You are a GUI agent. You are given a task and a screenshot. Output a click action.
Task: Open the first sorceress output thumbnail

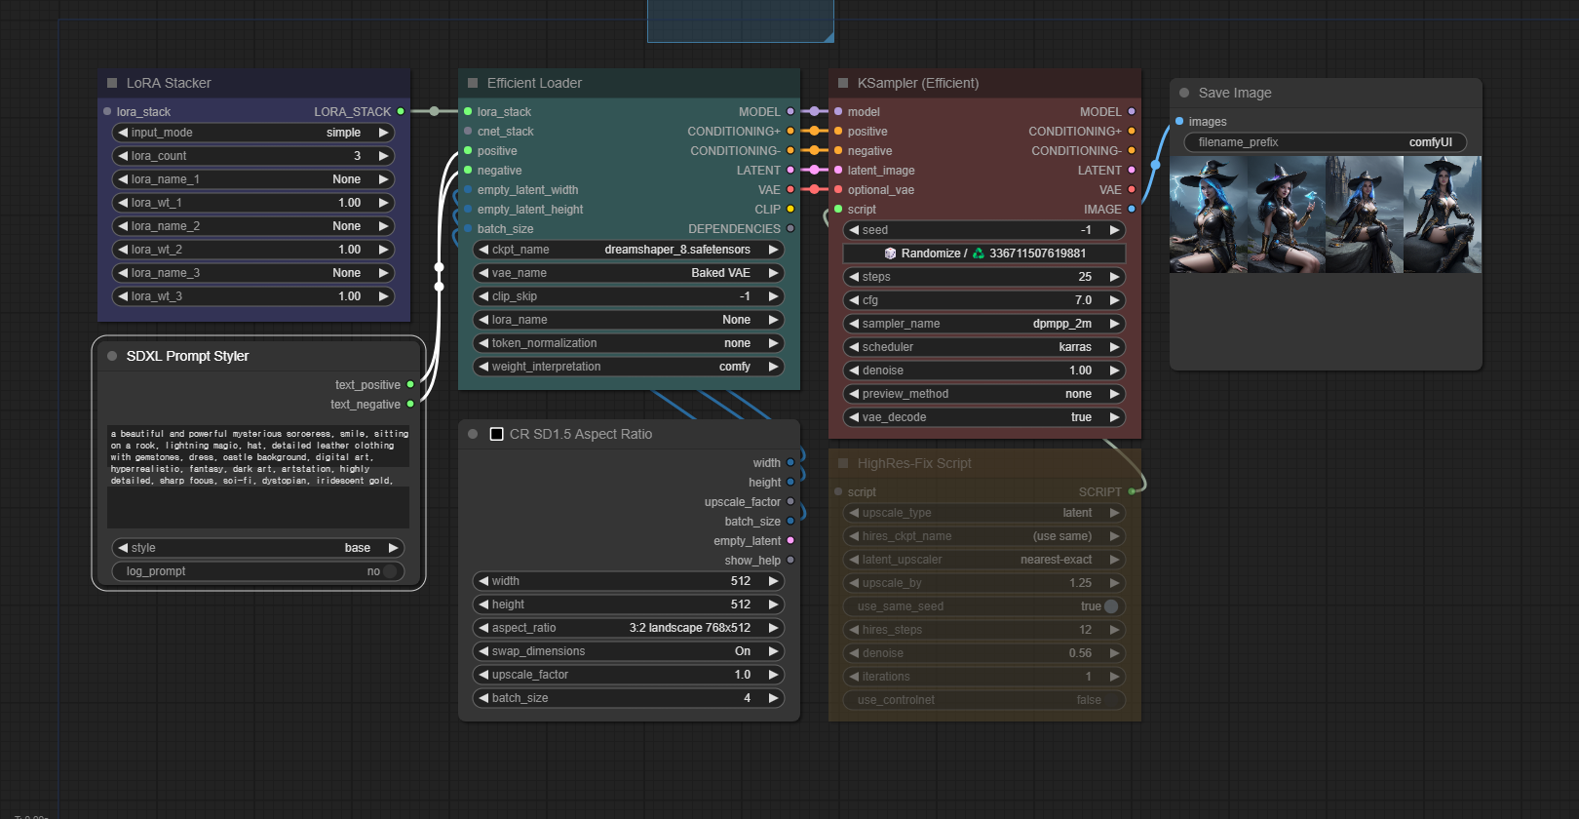1209,214
